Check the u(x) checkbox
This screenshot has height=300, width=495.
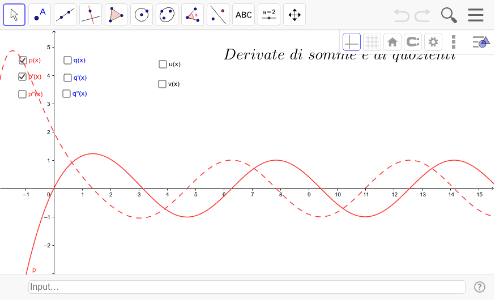(x=163, y=65)
